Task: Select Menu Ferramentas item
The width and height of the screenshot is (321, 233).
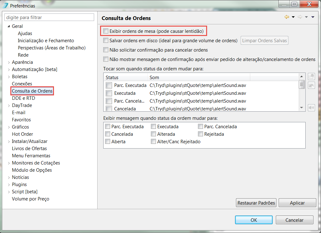Action: tap(31, 155)
